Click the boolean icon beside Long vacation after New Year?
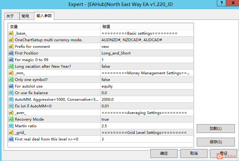239x161 pixels. [x=11, y=66]
